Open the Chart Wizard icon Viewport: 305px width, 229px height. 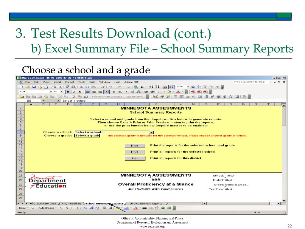[x=165, y=87]
